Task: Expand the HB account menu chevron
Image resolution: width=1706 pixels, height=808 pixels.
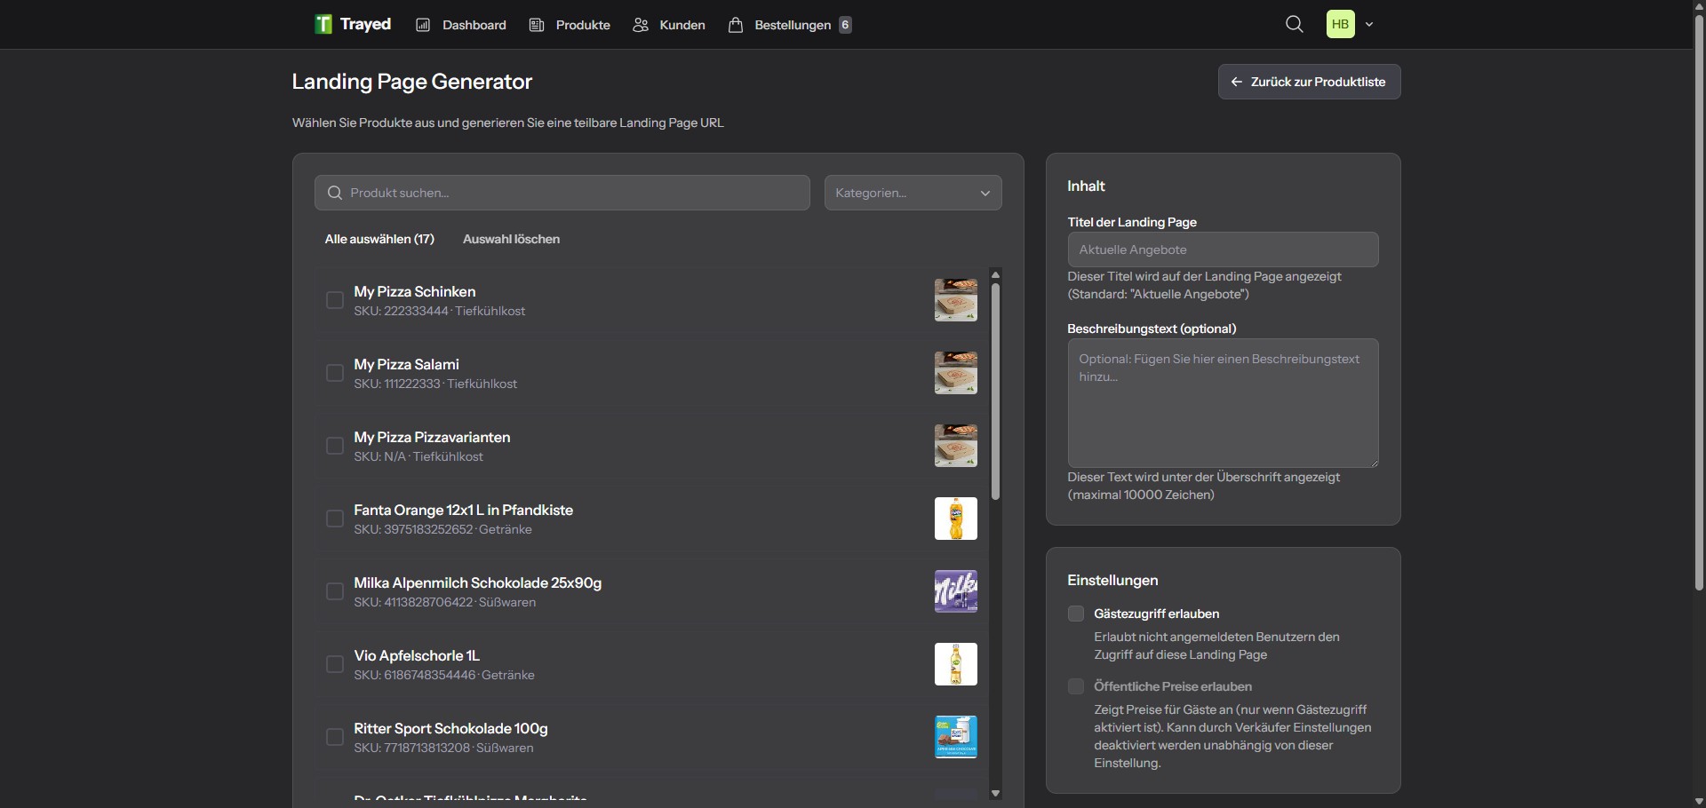Action: (x=1369, y=24)
